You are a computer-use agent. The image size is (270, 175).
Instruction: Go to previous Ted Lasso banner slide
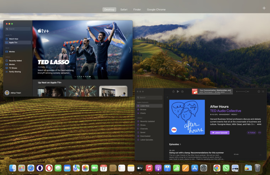[x=35, y=50]
